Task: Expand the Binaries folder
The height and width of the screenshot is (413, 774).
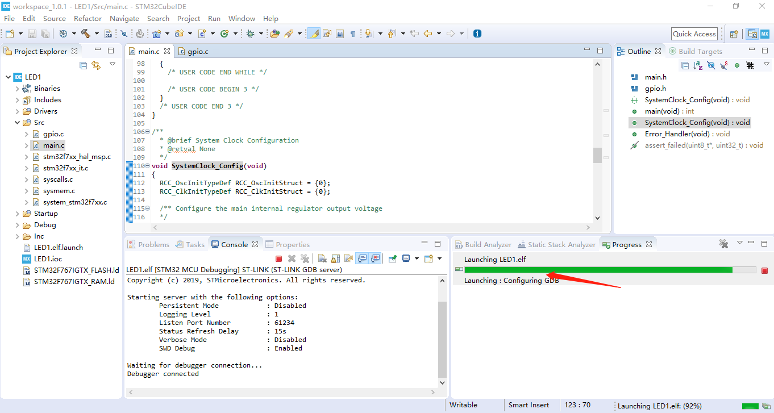Action: click(x=18, y=89)
